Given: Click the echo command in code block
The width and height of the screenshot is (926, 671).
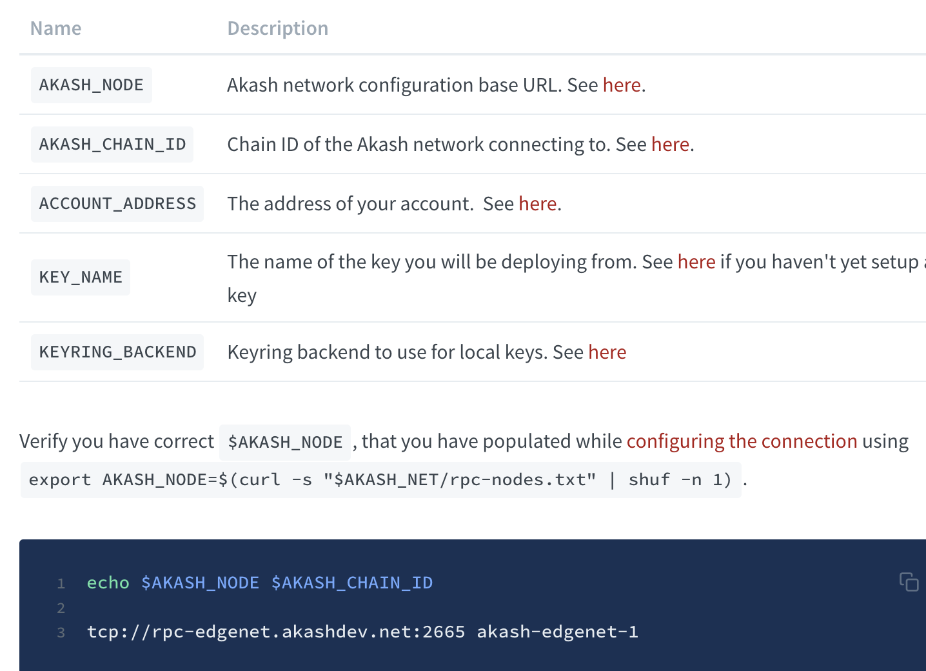Looking at the screenshot, I should pos(108,583).
